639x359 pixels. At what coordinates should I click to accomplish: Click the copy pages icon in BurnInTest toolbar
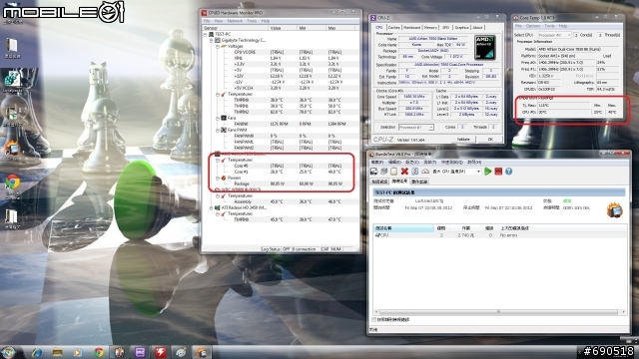tap(383, 172)
